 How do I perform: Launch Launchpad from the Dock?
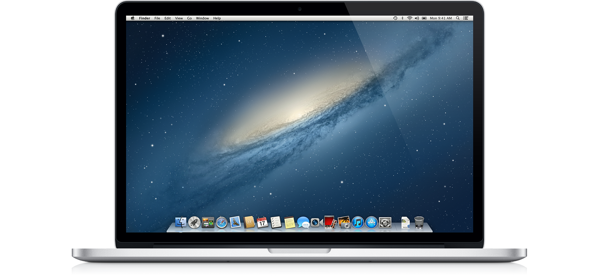194,222
